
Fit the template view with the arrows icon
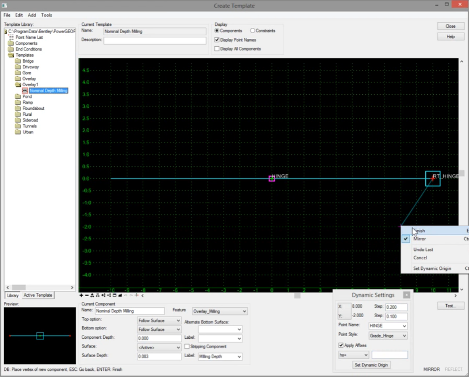[92, 295]
